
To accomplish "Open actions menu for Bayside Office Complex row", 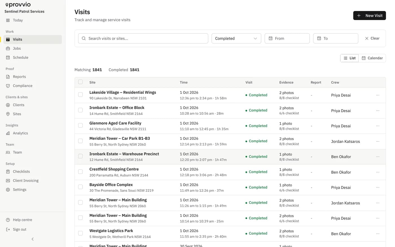I will [378, 187].
